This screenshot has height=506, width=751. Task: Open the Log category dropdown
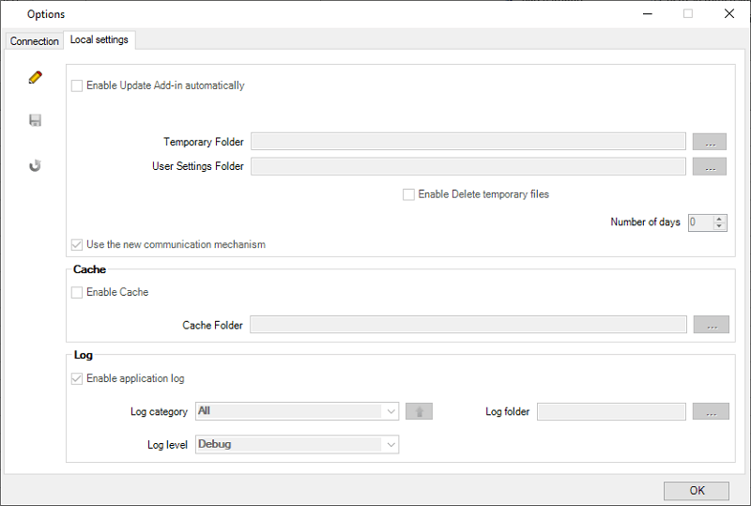297,411
